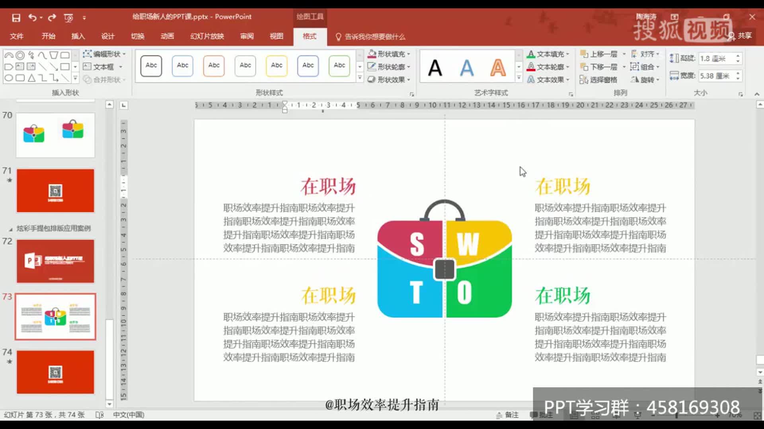Screen dimensions: 764x429
Task: Click Start From Beginning slideshow icon
Action: click(x=68, y=17)
